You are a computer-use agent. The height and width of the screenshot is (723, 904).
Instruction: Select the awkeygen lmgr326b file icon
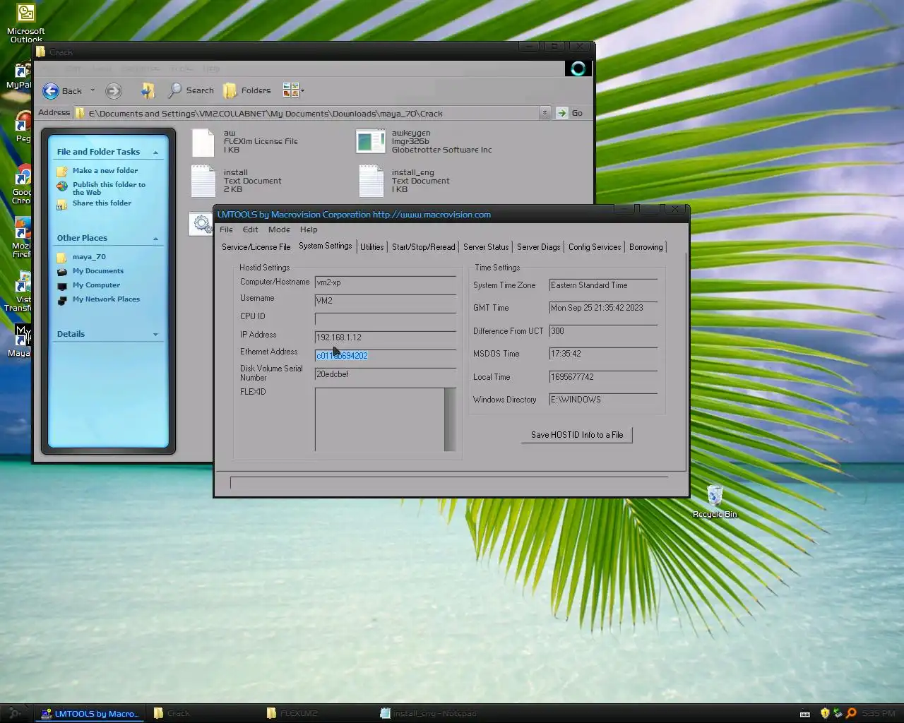point(371,142)
